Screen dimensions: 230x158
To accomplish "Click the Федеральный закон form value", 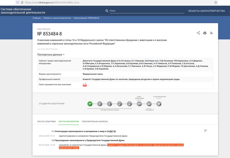I will (93, 74).
